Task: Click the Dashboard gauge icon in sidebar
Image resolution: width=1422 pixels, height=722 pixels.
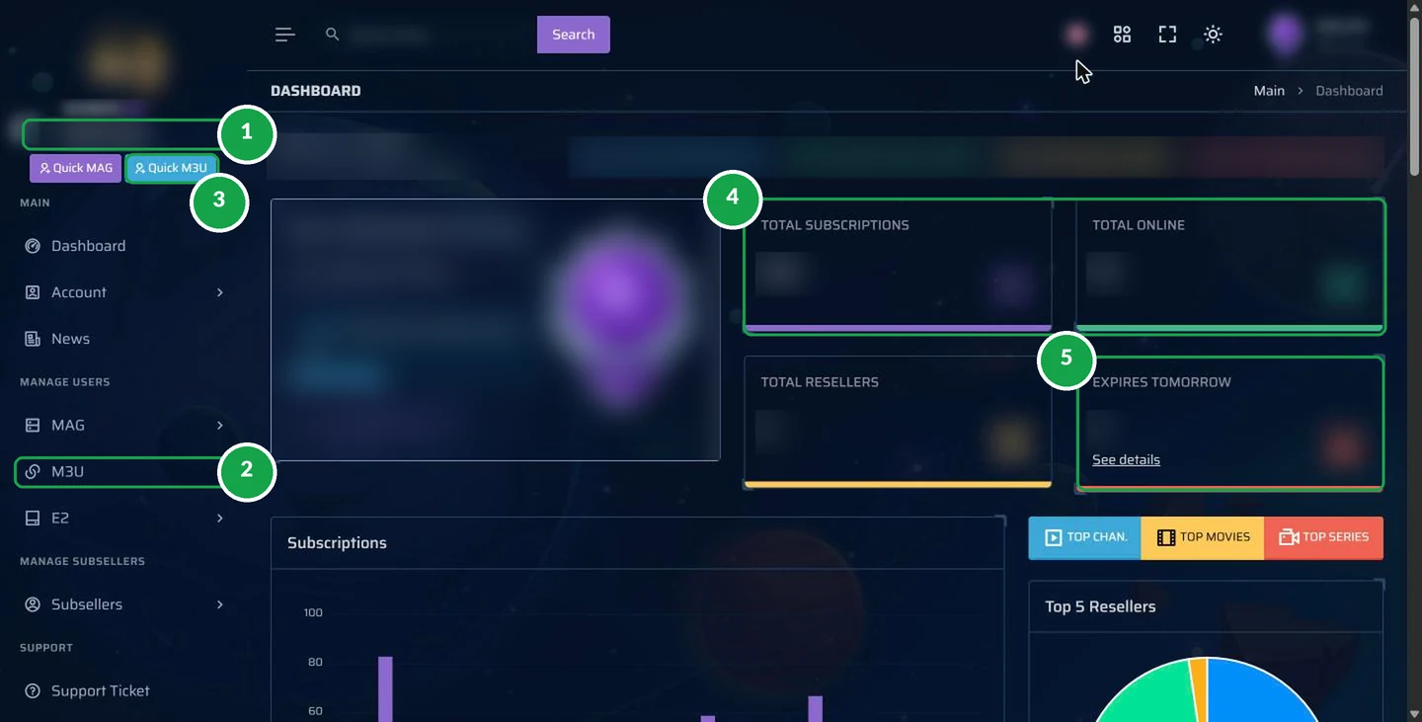Action: coord(33,246)
